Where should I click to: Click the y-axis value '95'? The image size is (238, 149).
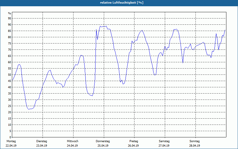(10, 18)
